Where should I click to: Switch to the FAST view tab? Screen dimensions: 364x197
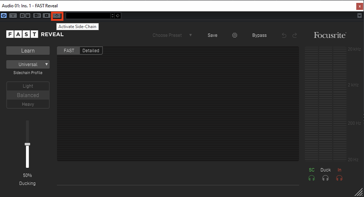[69, 50]
